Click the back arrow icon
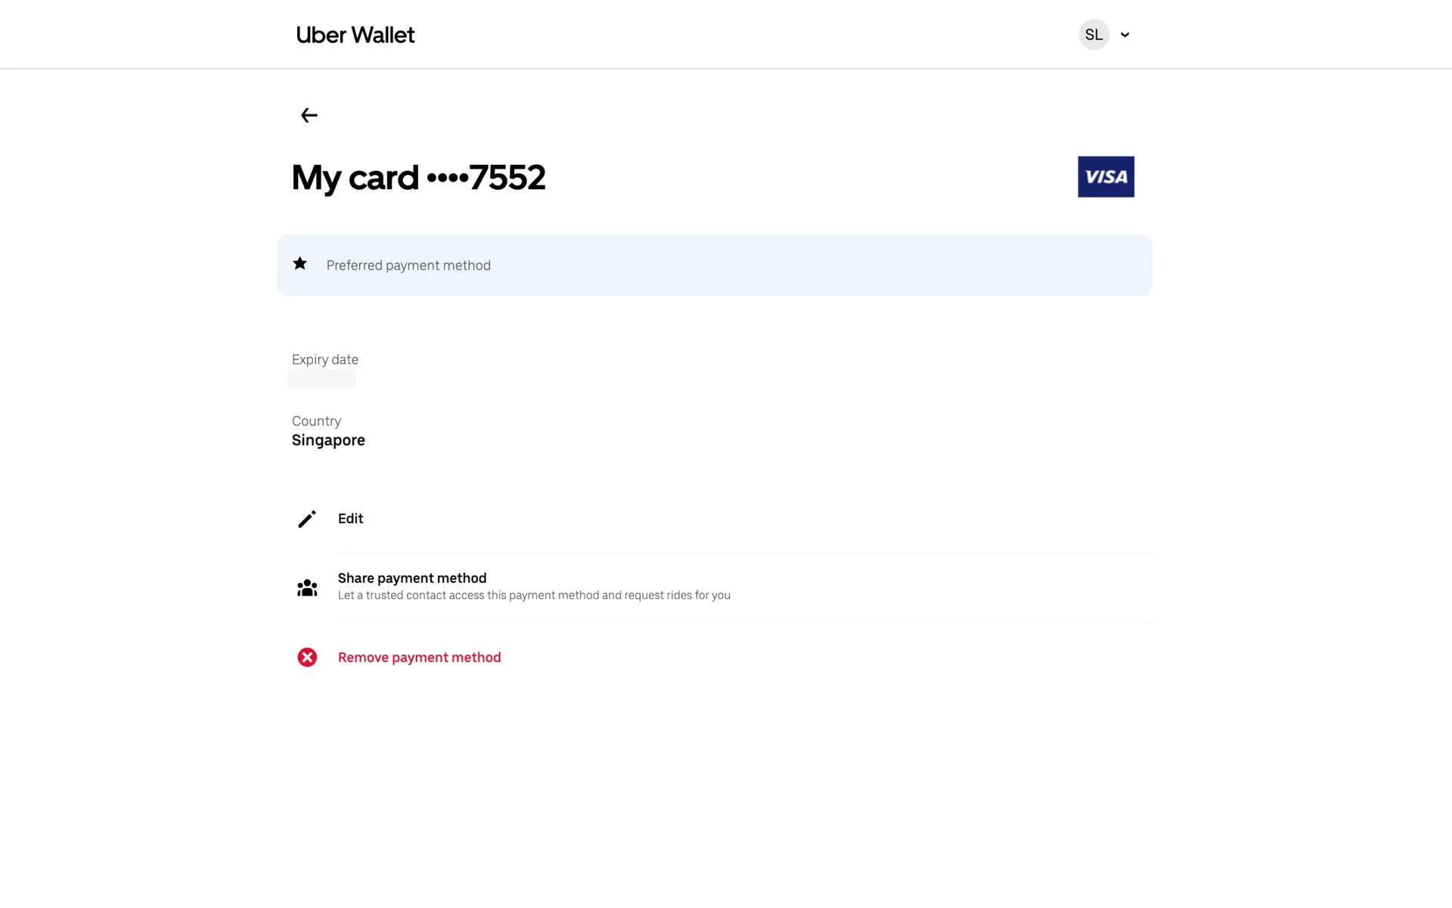The height and width of the screenshot is (908, 1452). pyautogui.click(x=309, y=115)
